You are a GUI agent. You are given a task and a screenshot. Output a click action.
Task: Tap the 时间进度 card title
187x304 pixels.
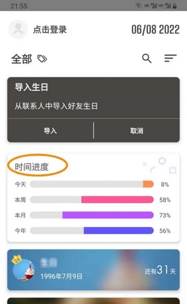[x=32, y=167]
